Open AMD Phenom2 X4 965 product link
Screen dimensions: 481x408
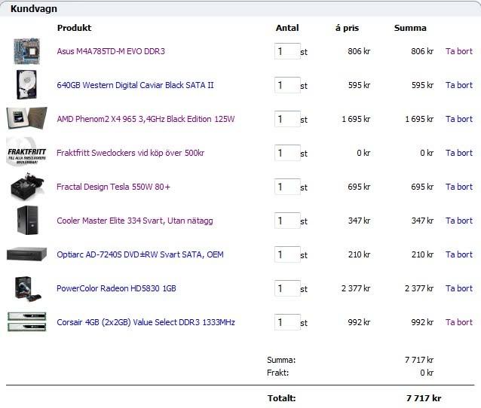[x=146, y=119]
